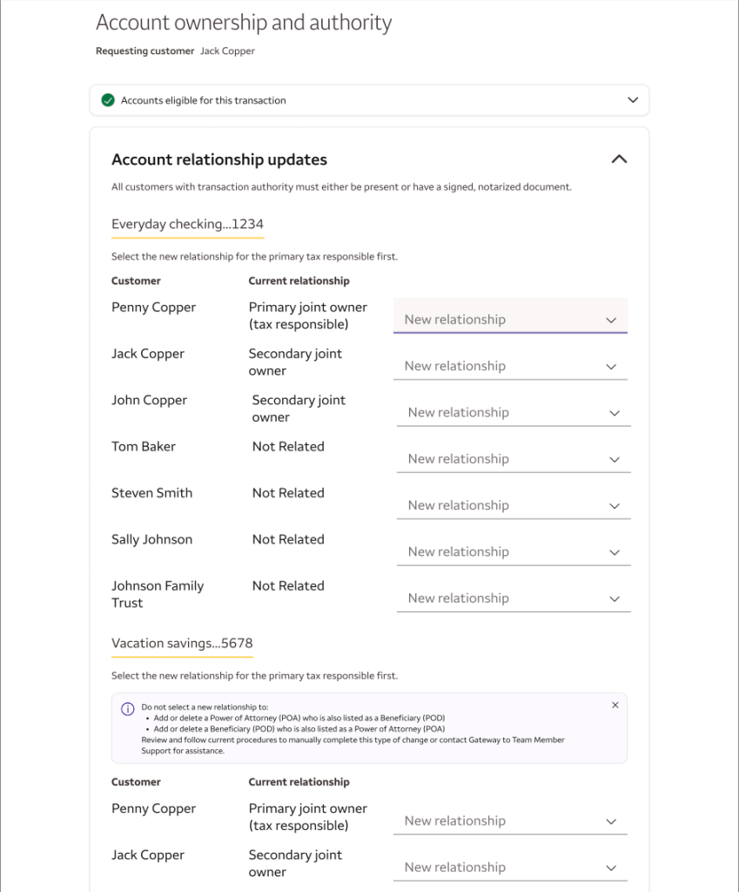Open Penny Copper's Vacation savings relationship dropdown
The width and height of the screenshot is (739, 892).
coord(510,821)
